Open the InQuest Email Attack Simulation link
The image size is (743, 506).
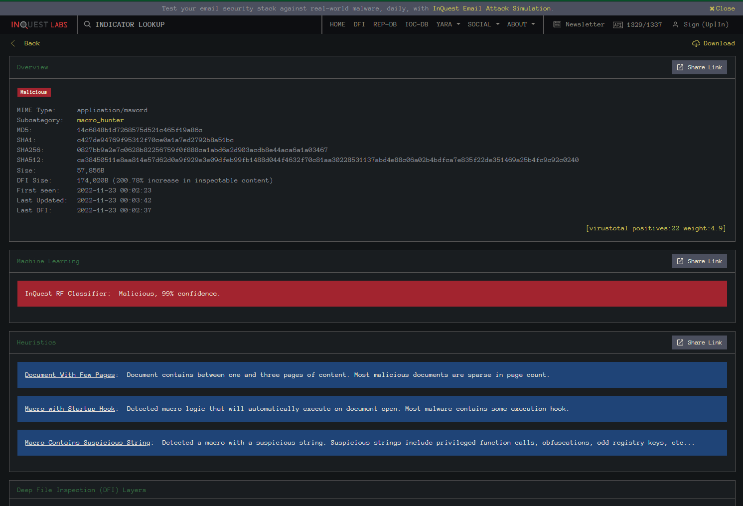[x=492, y=8]
